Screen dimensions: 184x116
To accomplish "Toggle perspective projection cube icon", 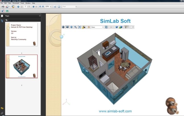I will 117,27.
